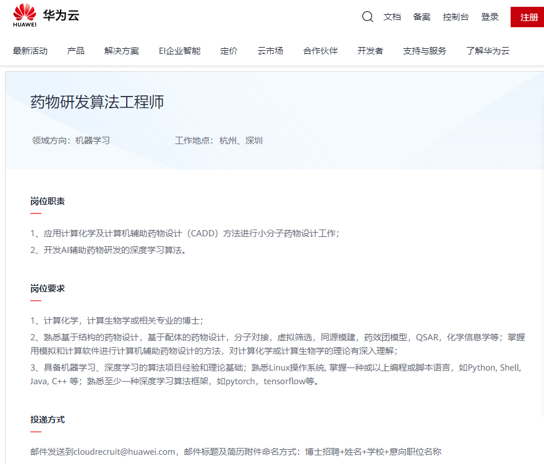Open 产品 navigation menu
The height and width of the screenshot is (464, 544).
(x=75, y=51)
